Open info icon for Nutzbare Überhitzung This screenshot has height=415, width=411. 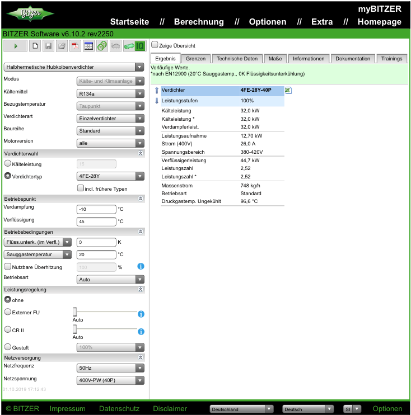point(141,266)
